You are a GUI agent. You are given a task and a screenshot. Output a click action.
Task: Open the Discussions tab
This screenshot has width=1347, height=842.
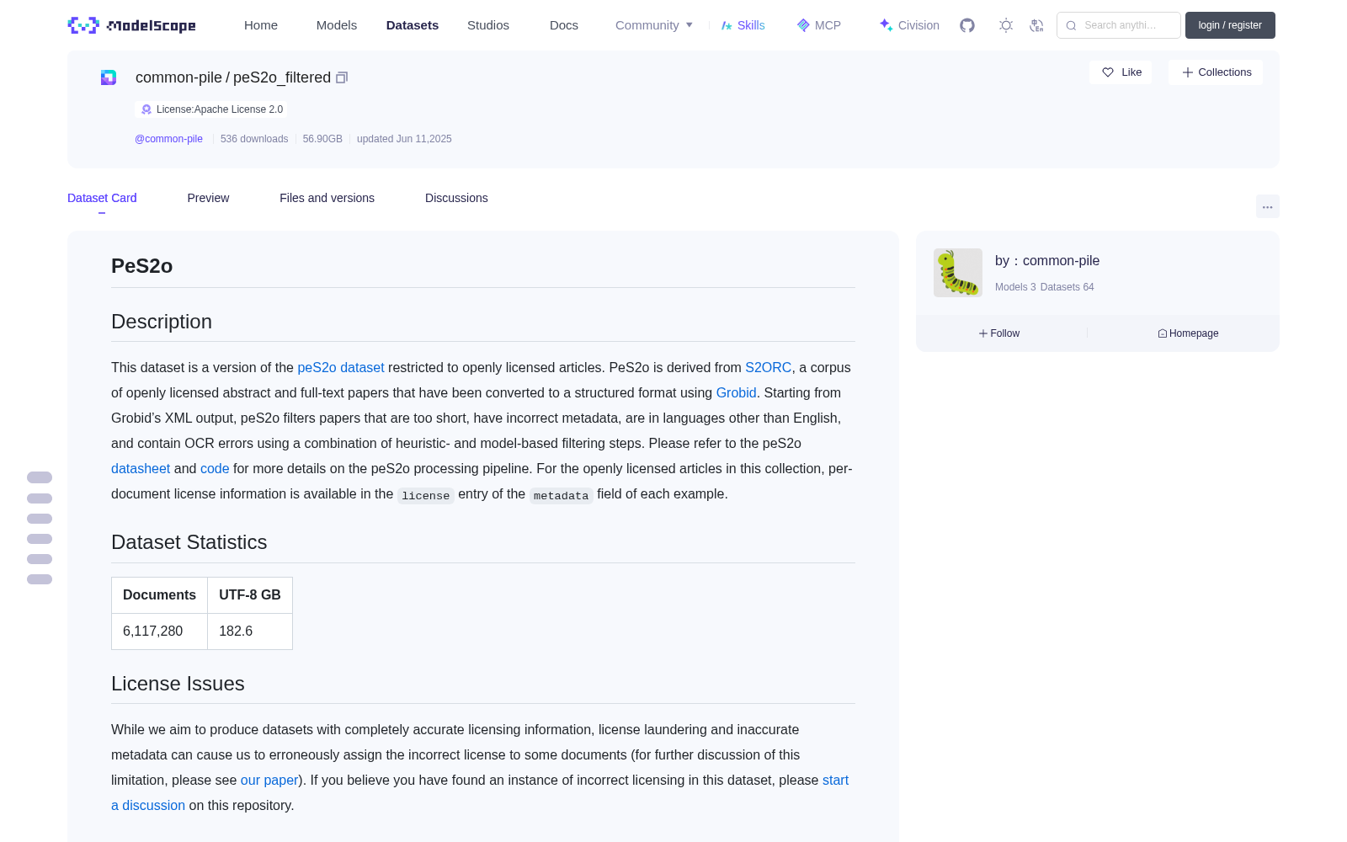click(456, 198)
